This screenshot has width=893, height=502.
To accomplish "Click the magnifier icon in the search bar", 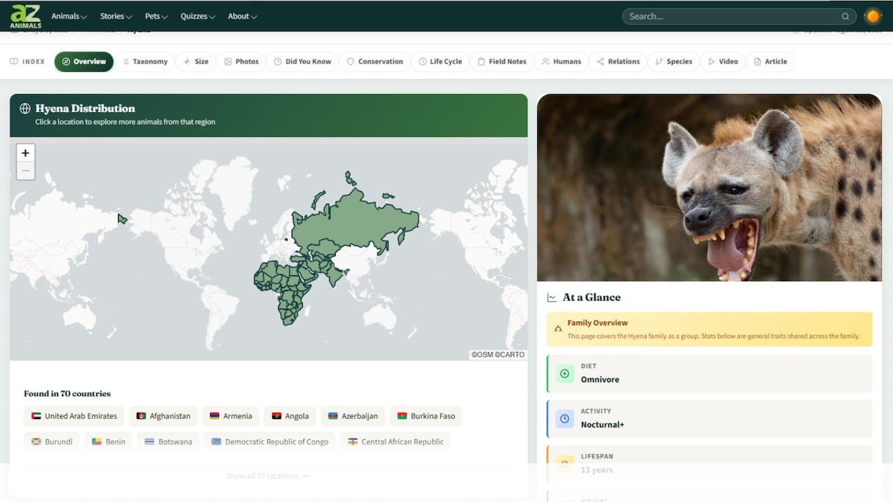I will tap(846, 16).
